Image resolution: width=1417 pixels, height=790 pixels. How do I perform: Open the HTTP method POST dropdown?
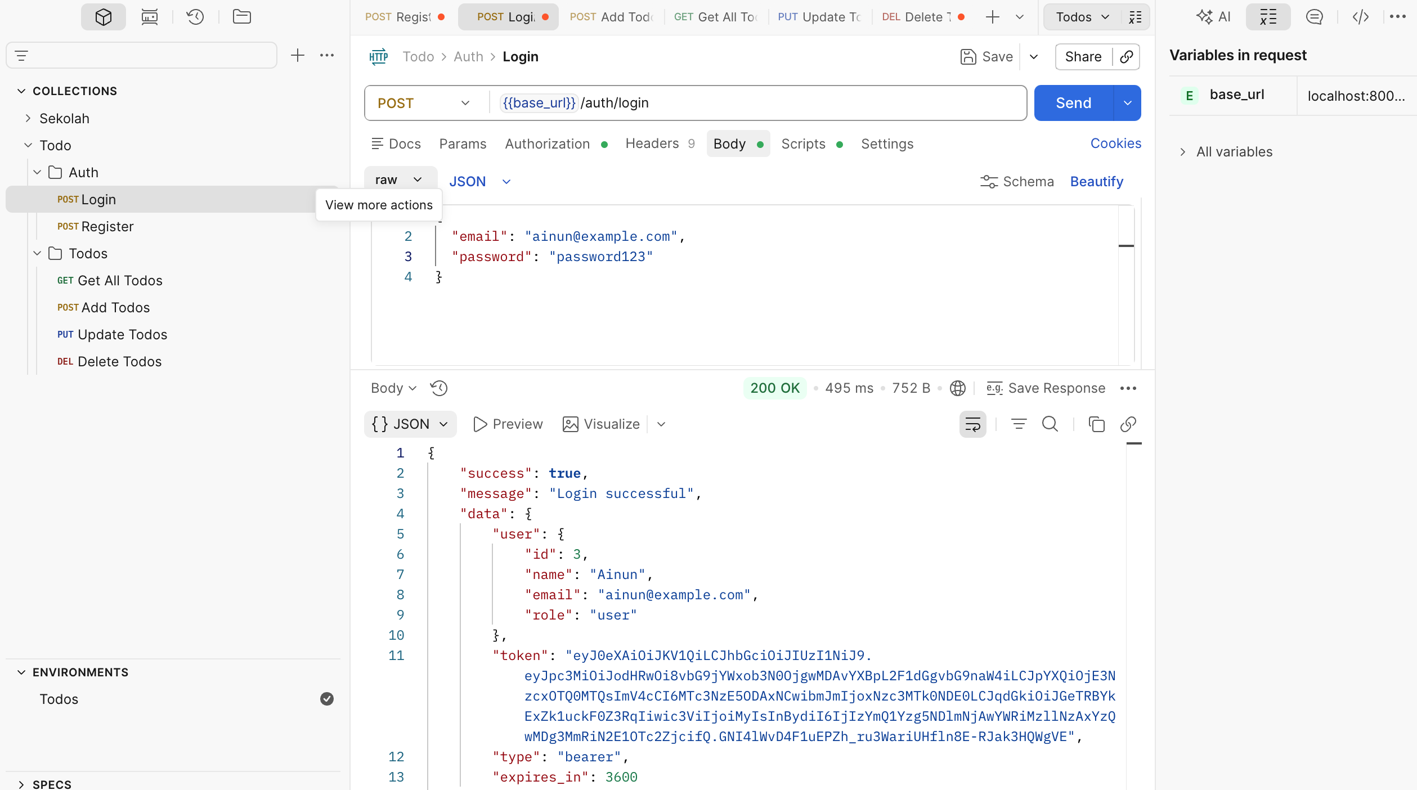(424, 103)
